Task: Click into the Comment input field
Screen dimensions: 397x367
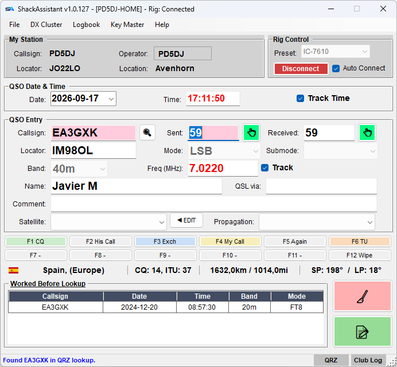Action: pos(213,204)
